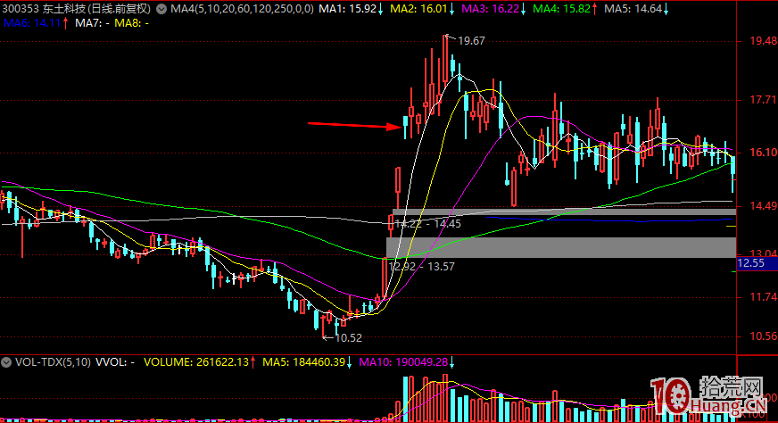
Task: Click 14.49 on the price axis
Action: click(763, 206)
